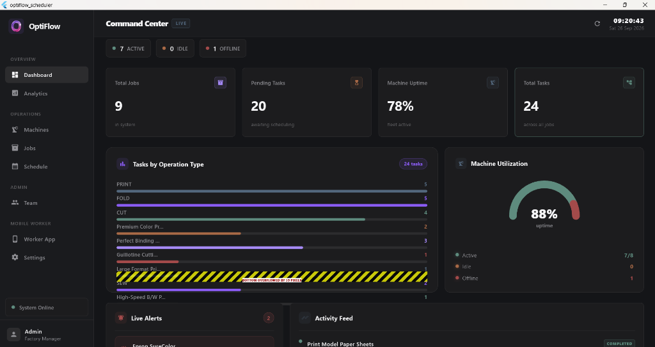
Task: Click the 09:20:43 clock display
Action: (x=628, y=20)
